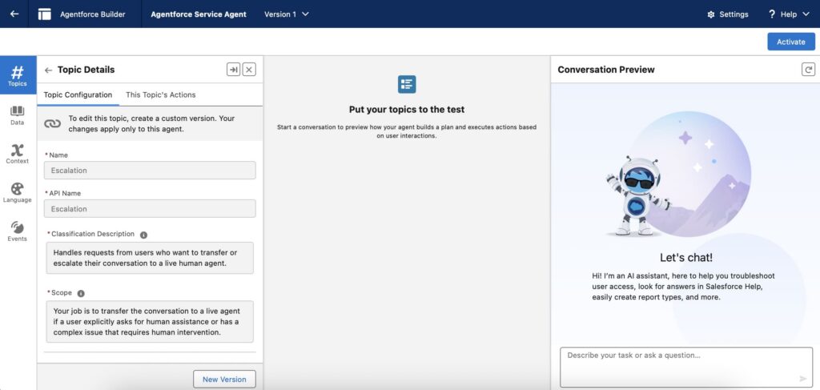This screenshot has width=820, height=390.
Task: Expand the Topic Details panel
Action: [x=233, y=70]
